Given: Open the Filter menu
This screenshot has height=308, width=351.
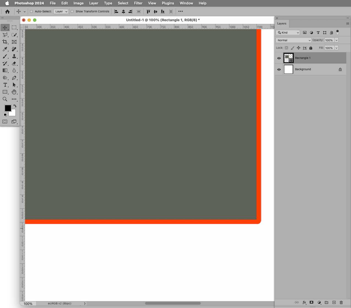Looking at the screenshot, I should 138,3.
